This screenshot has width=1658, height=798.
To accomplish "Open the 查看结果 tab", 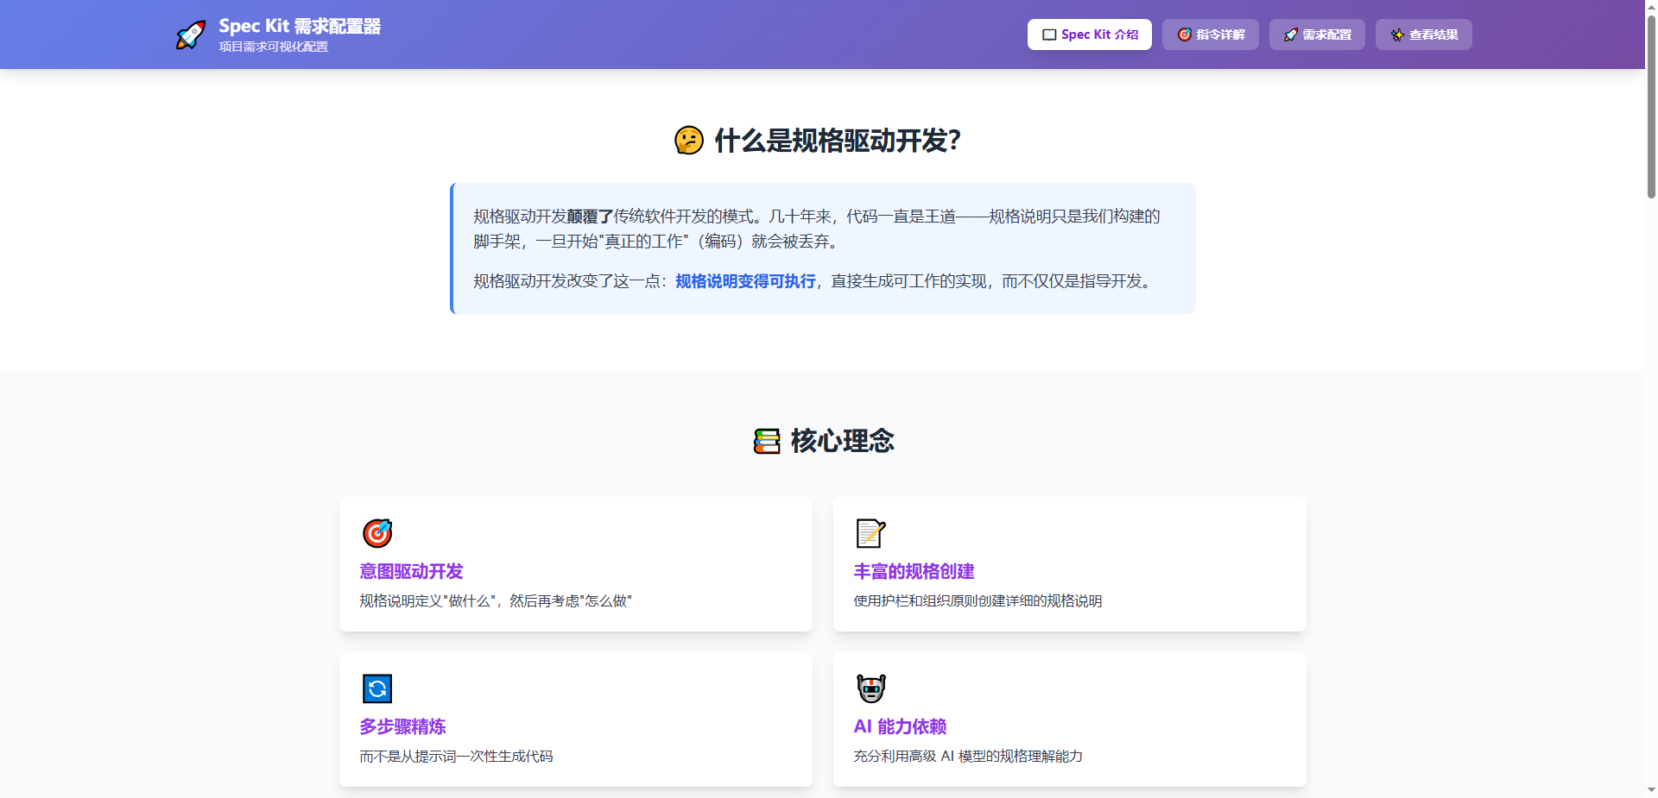I will tap(1424, 35).
